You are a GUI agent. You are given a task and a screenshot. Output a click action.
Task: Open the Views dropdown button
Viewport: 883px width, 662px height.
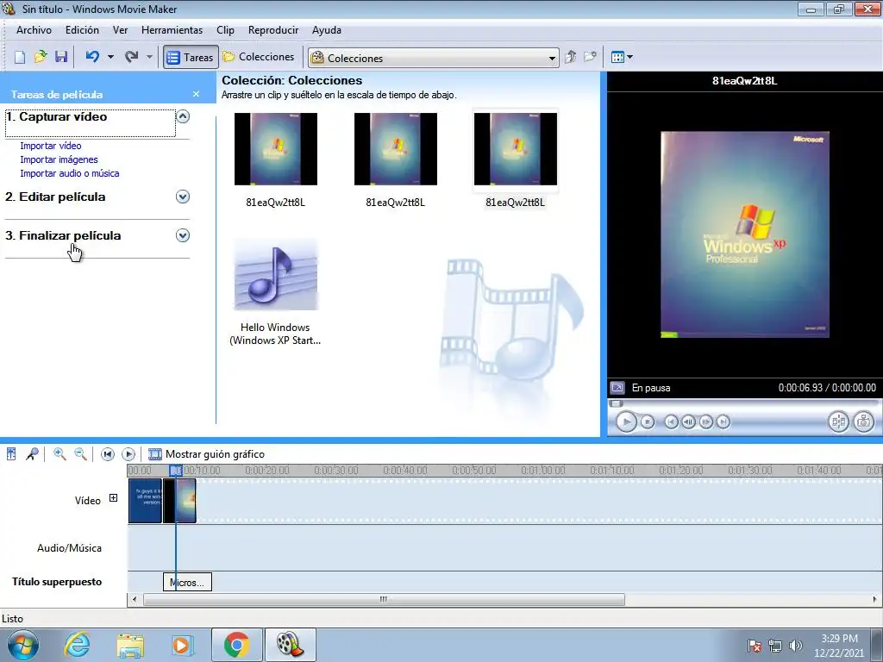622,57
